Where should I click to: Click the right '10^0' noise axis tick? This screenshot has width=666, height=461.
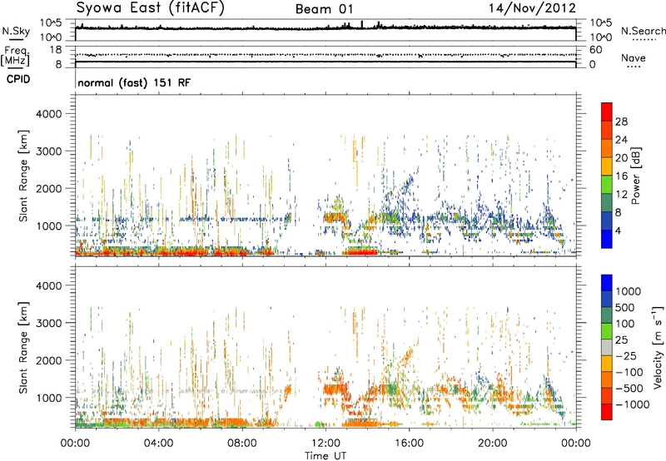coord(601,37)
